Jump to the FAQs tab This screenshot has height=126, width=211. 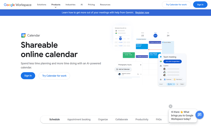159,119
